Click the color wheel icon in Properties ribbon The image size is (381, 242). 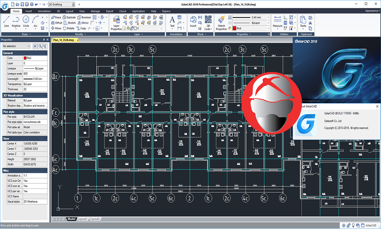(x=229, y=28)
